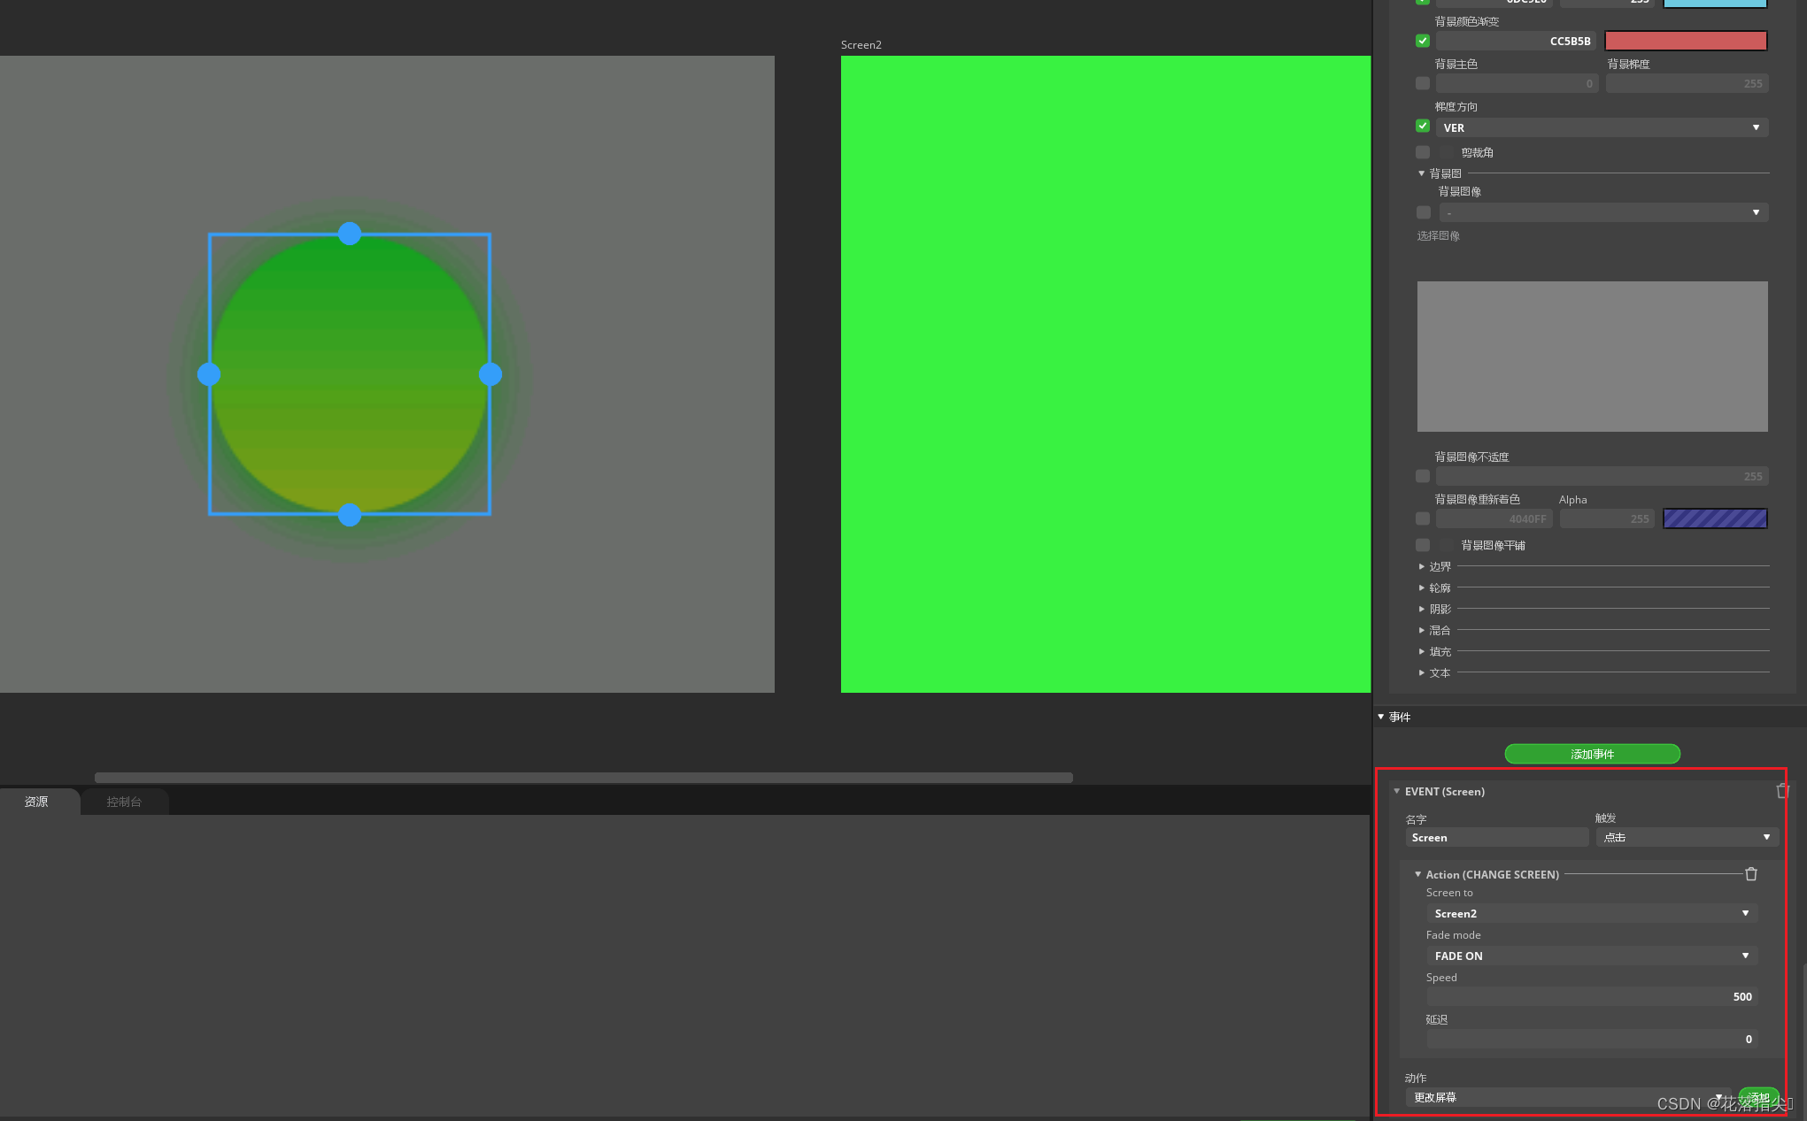This screenshot has width=1807, height=1121.
Task: Open the Screen2 'Screen to' dropdown
Action: (1591, 913)
